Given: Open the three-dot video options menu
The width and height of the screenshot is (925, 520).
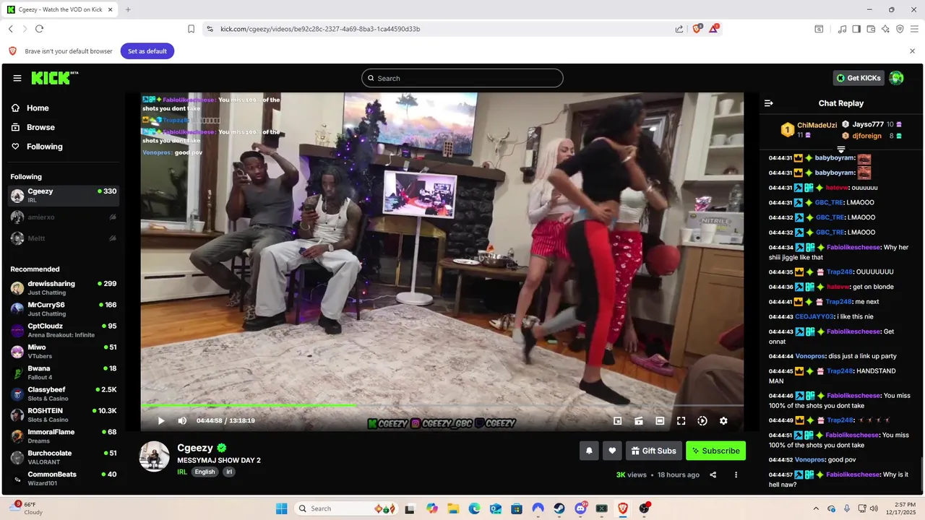Looking at the screenshot, I should [x=736, y=474].
